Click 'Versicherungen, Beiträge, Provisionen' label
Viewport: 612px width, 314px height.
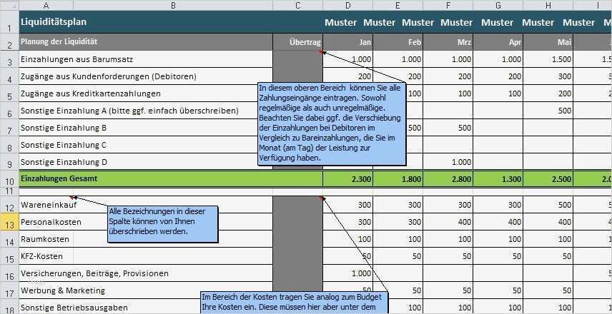pos(94,273)
